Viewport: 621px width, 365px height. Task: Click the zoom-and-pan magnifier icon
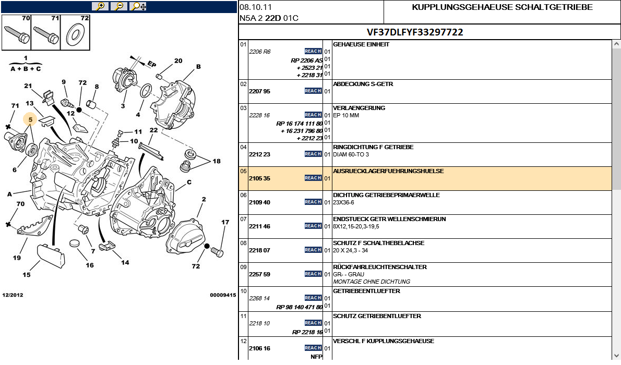(138, 6)
